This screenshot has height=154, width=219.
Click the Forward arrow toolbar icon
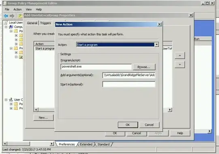tap(12, 16)
